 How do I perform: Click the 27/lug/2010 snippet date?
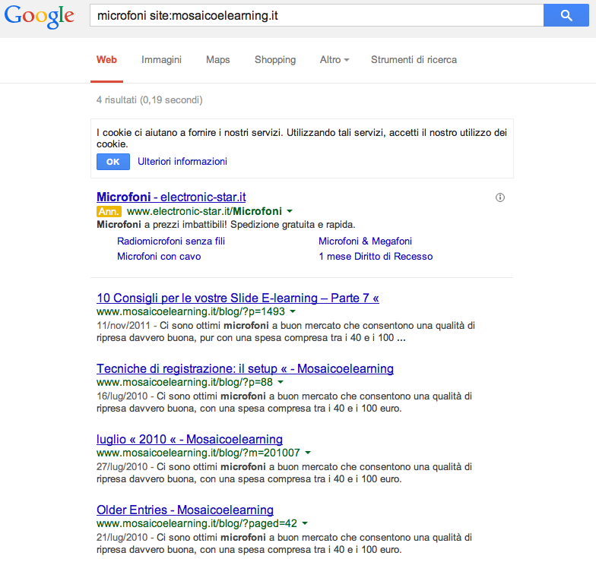pos(122,466)
